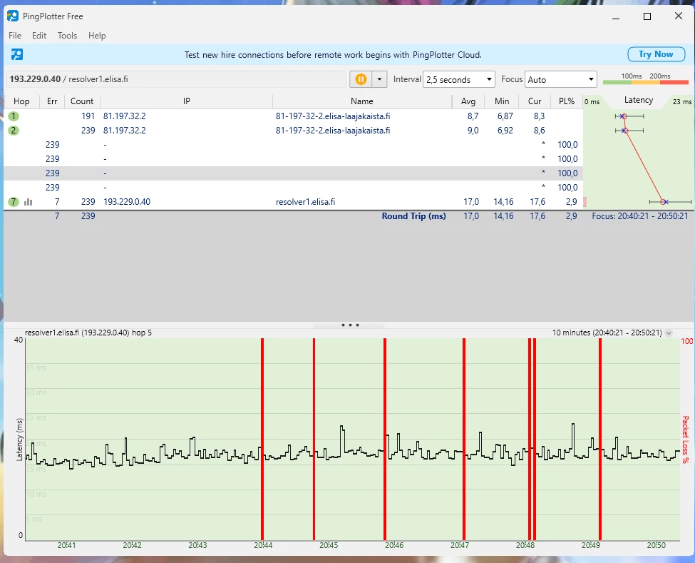Expand the 10 minutes timeline range chevron
This screenshot has height=563, width=695.
click(x=669, y=333)
